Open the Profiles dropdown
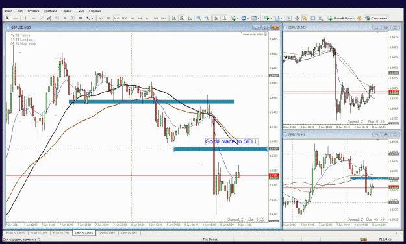 281,18
